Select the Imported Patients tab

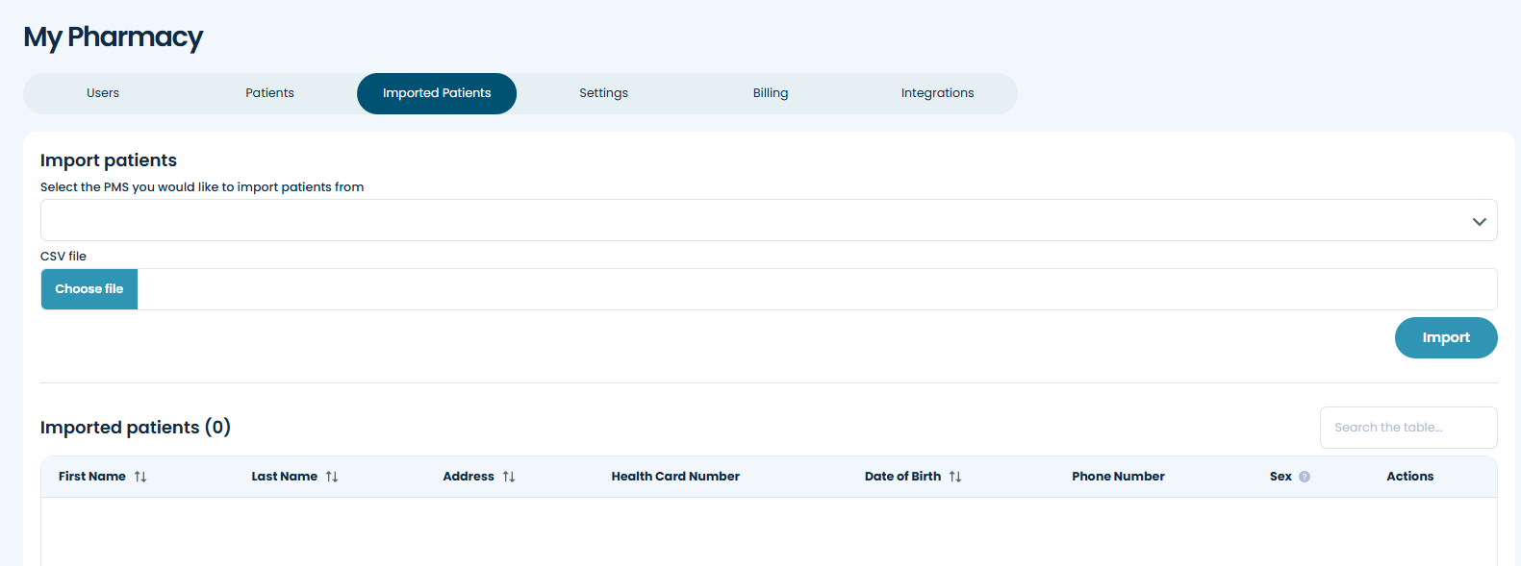(x=437, y=93)
